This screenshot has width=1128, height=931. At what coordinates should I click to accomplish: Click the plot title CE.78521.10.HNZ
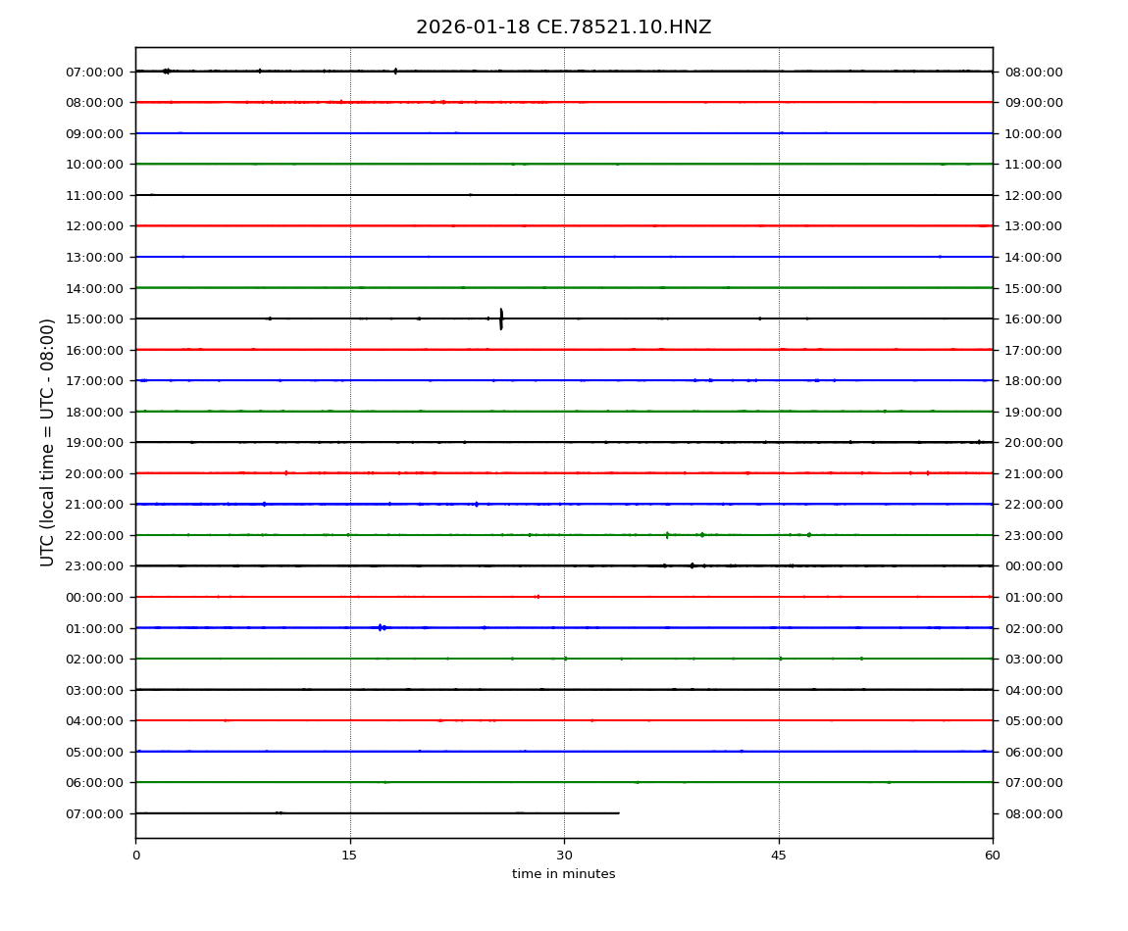pos(563,27)
